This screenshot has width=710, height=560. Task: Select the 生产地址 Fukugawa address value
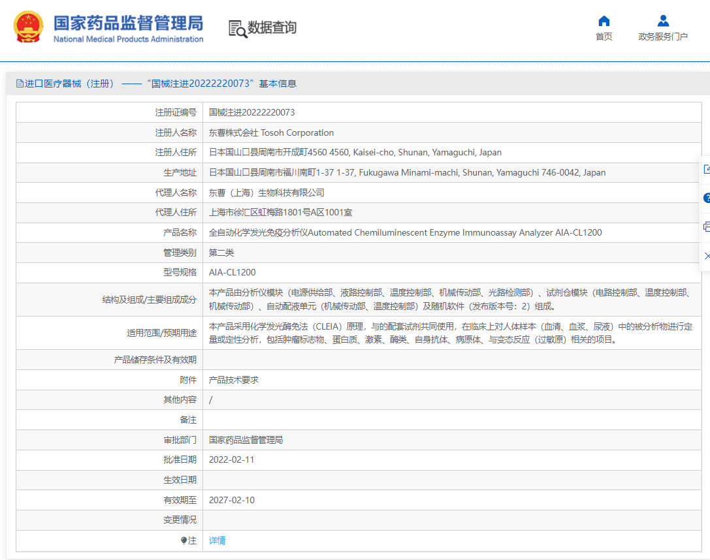pos(407,172)
